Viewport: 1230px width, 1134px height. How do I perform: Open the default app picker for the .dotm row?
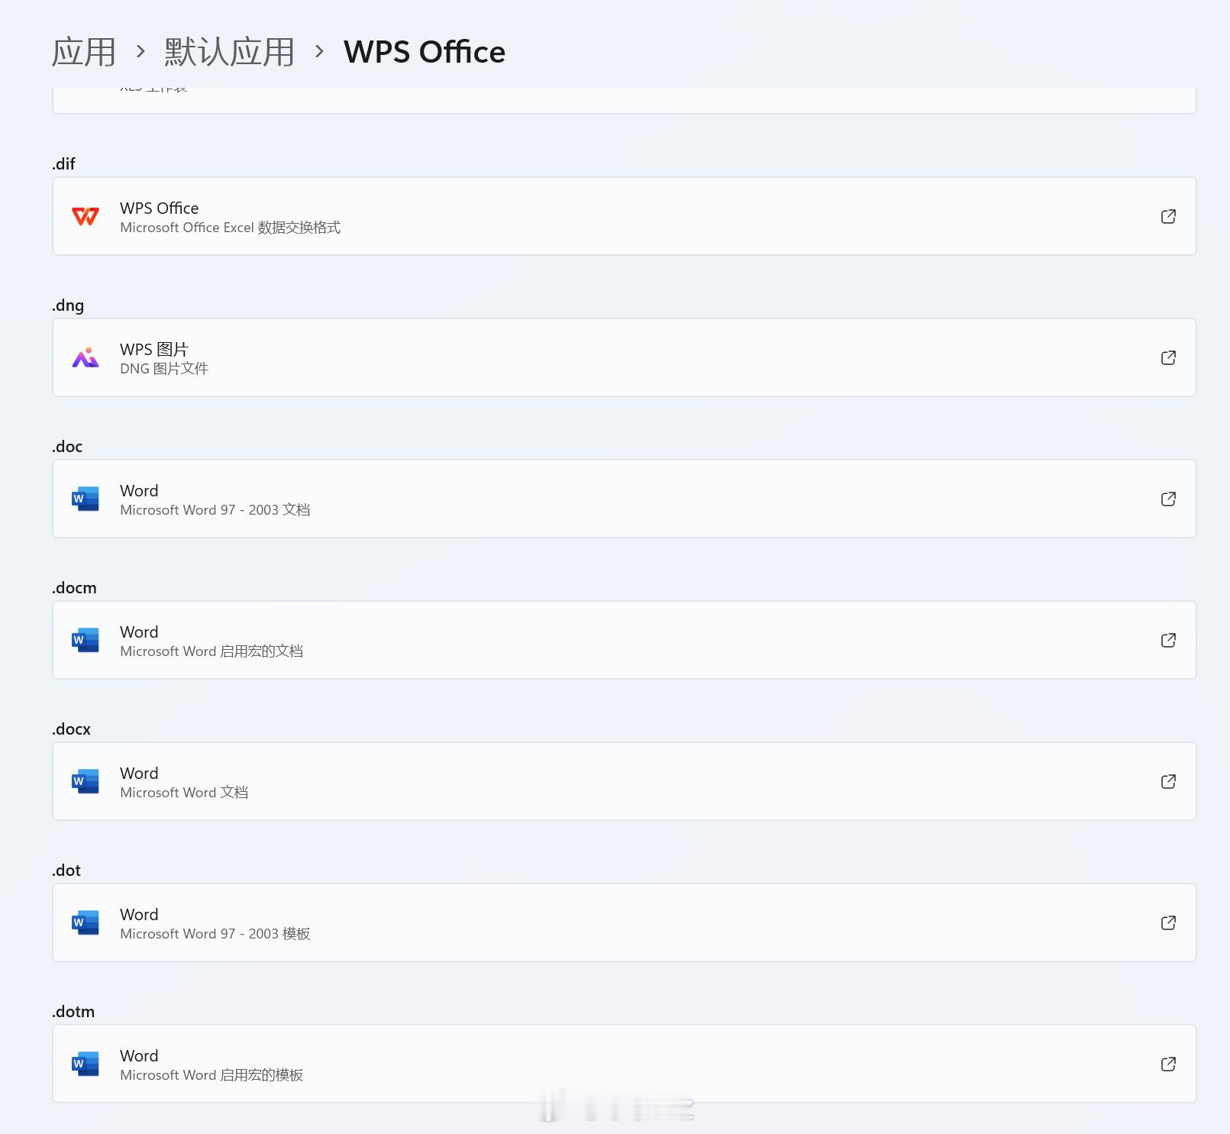click(x=1168, y=1064)
